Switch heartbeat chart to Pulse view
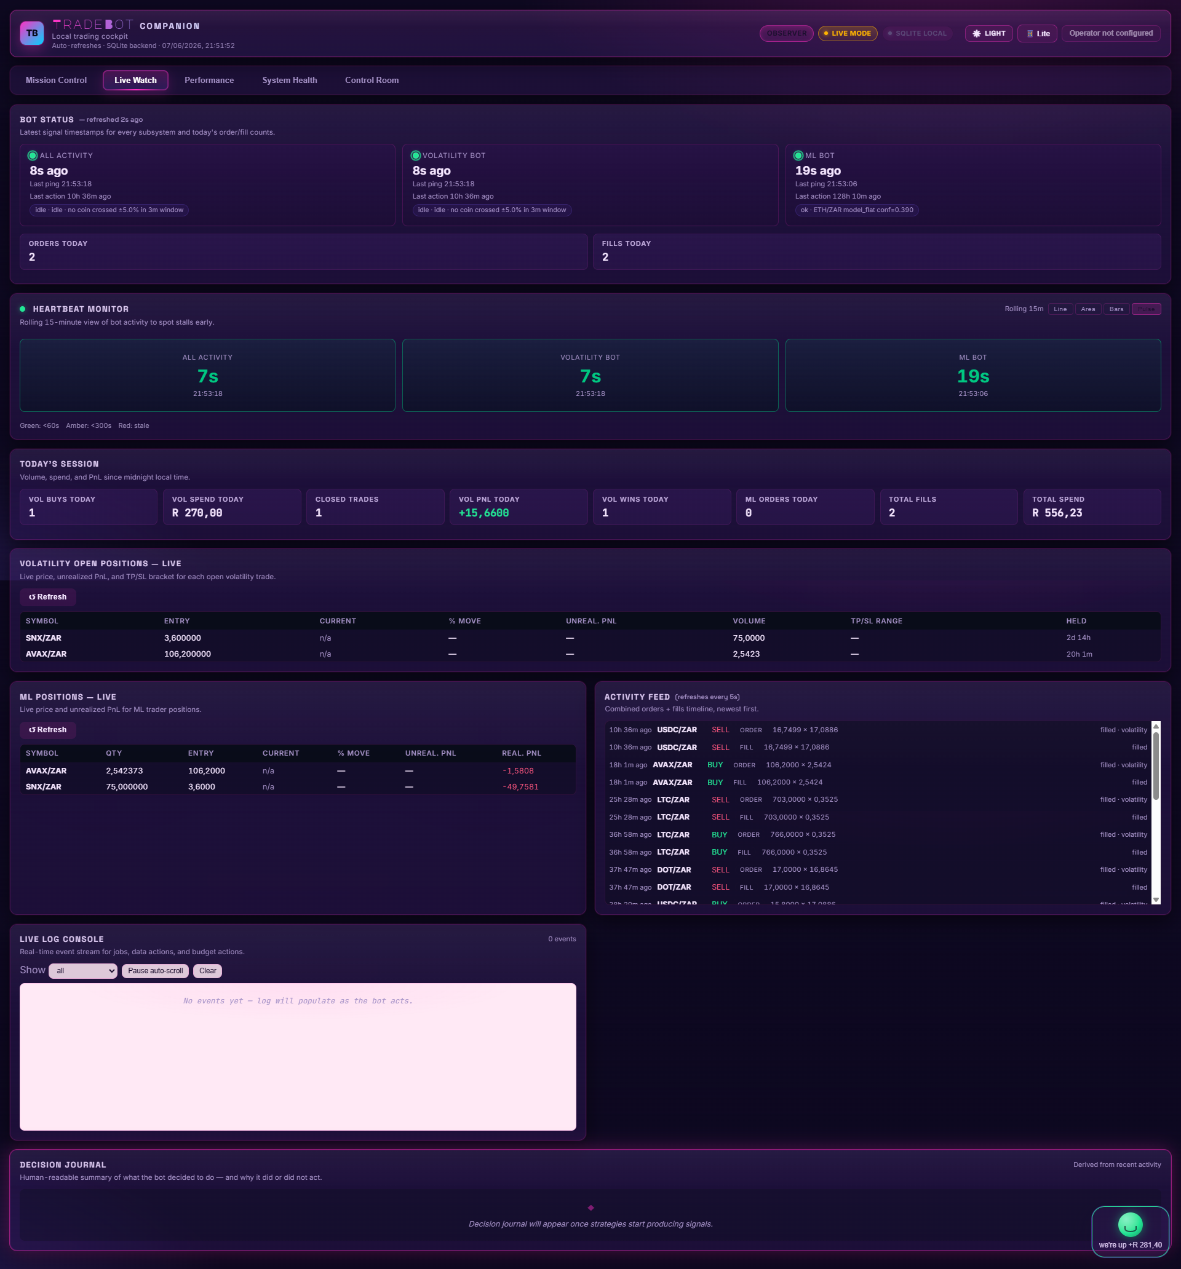The height and width of the screenshot is (1269, 1181). (1146, 309)
